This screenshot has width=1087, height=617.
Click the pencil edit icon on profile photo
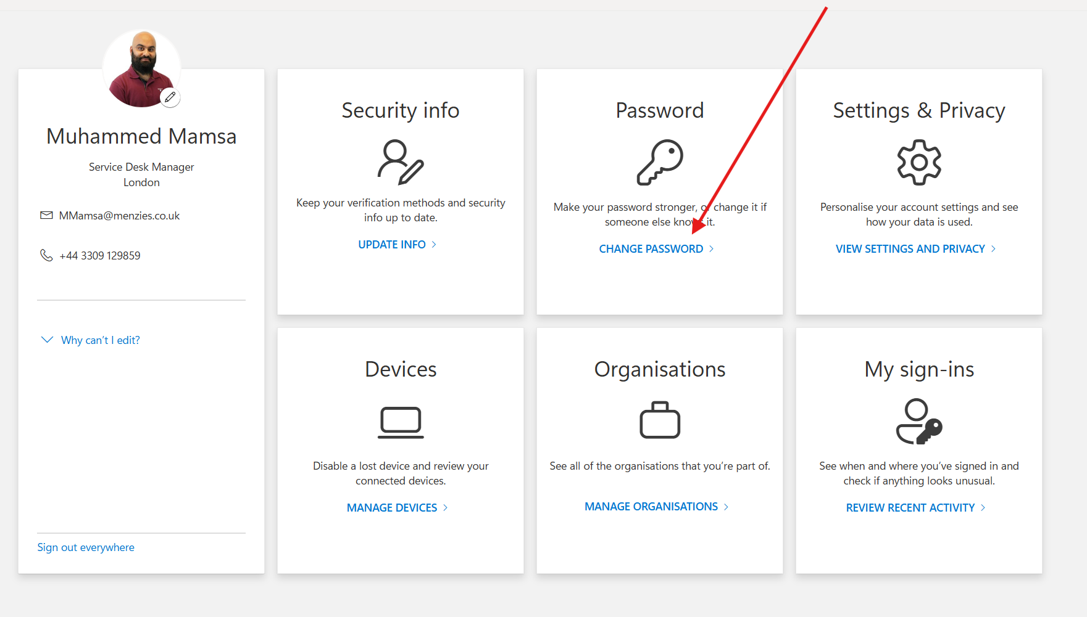coord(170,97)
